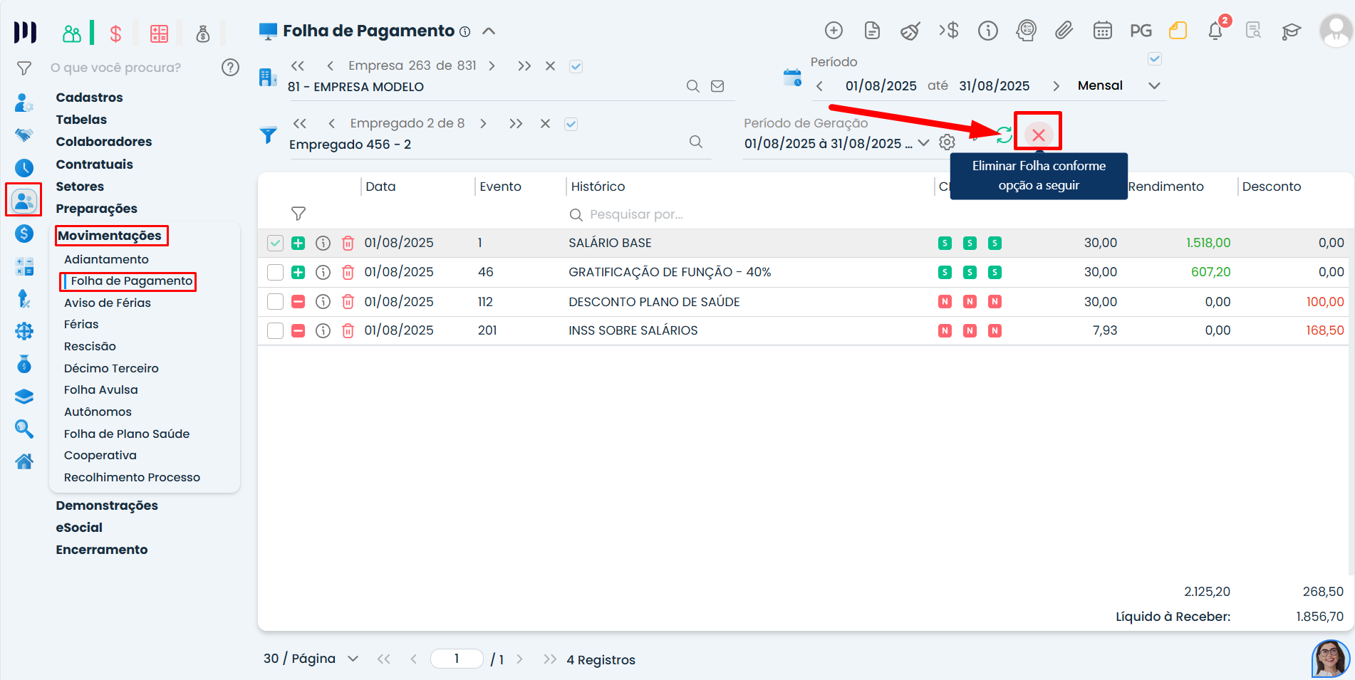Toggle the checkbox next to Empregado 2 de 8
This screenshot has height=680, width=1355.
571,123
